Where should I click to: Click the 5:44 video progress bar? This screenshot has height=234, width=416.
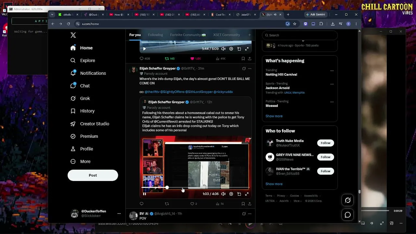[195, 42]
